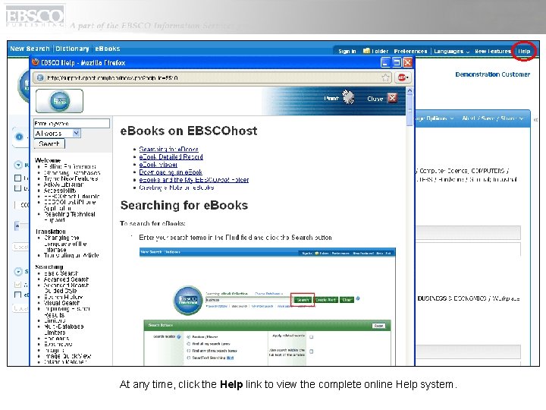Click the Print printer icon

point(348,97)
